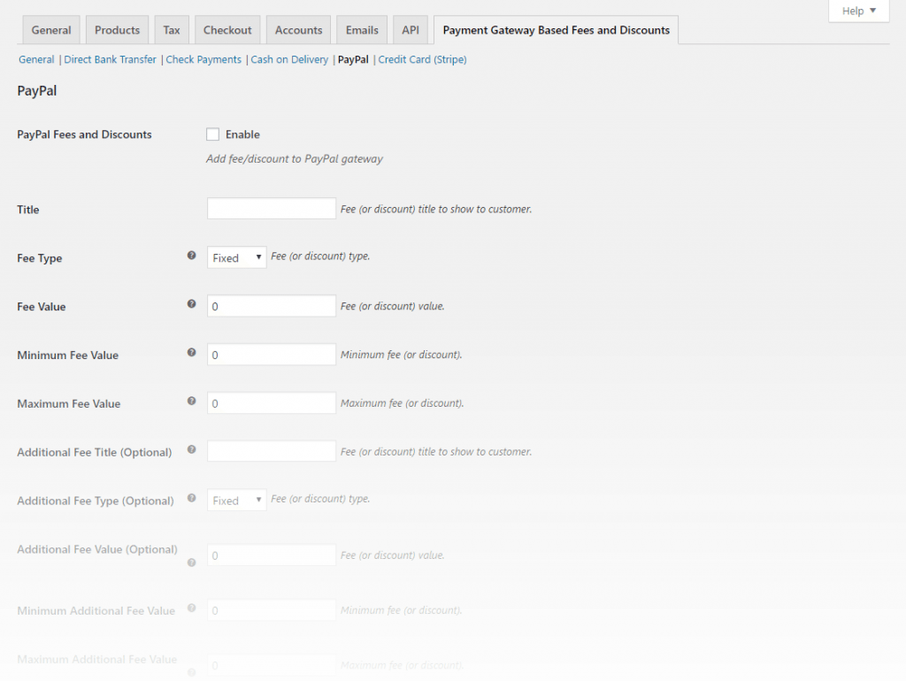Click the PayPal section heading
This screenshot has height=681, width=906.
click(x=37, y=91)
